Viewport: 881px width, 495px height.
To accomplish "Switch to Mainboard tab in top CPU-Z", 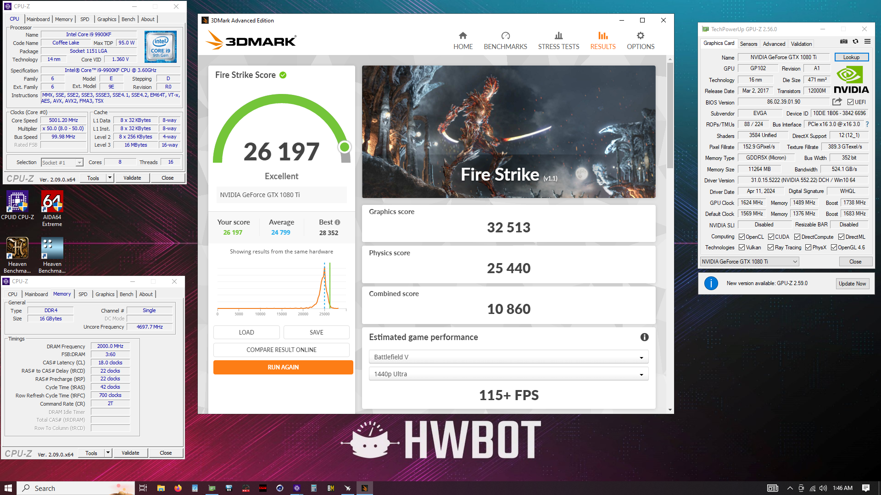I will click(x=38, y=19).
